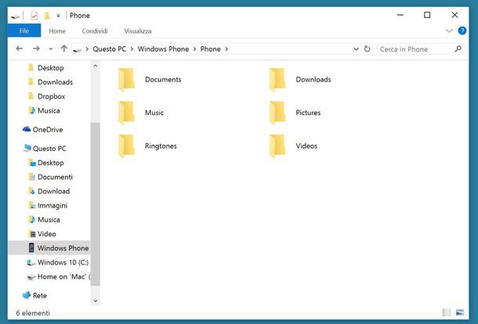Click Questo PC in the address path

pos(110,49)
